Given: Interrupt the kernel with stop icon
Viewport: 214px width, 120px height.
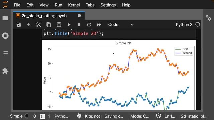Looking at the screenshot, I should tap(79, 25).
